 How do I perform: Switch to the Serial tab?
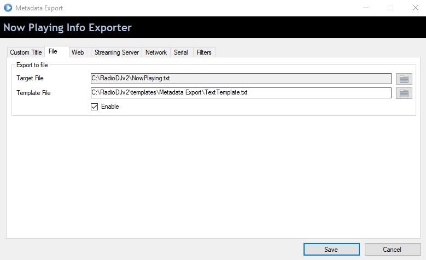(x=181, y=52)
